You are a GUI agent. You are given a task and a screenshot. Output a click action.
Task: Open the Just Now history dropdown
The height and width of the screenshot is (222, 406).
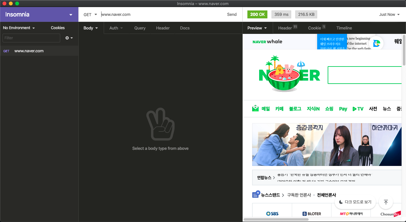(389, 15)
